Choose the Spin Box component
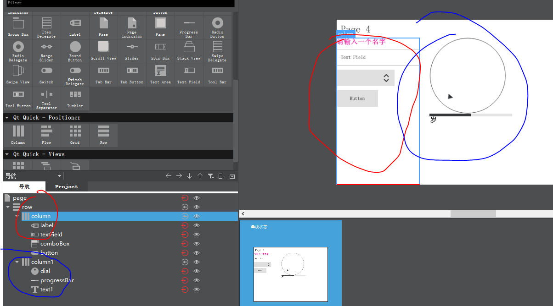 click(160, 51)
